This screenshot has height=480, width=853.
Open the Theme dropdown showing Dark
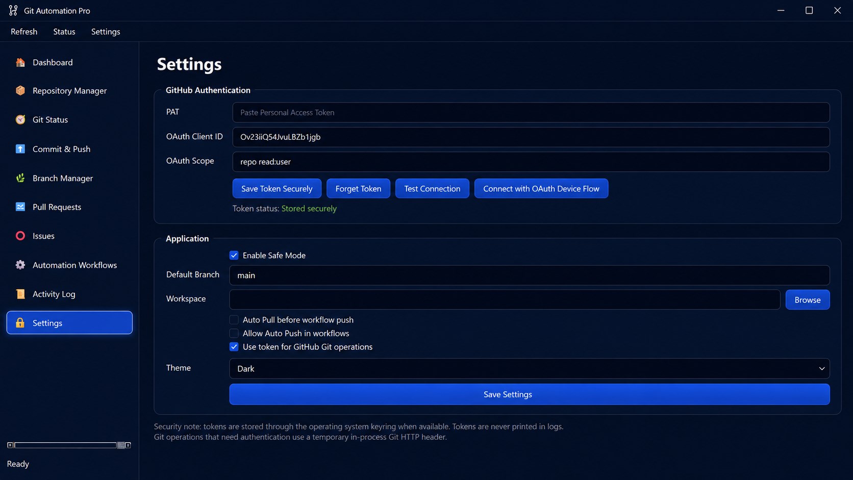tap(530, 368)
